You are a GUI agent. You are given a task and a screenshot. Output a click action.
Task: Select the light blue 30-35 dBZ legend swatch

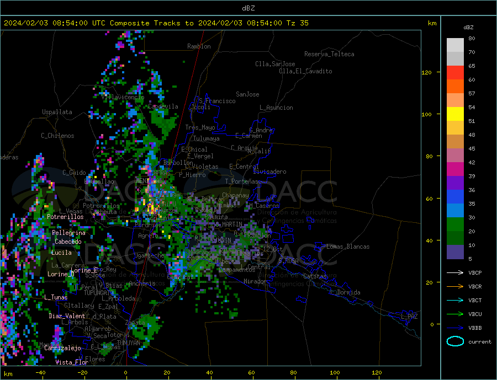coord(455,211)
